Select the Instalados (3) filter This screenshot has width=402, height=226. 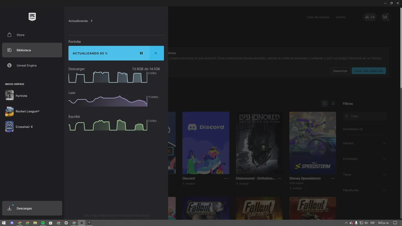[353, 129]
